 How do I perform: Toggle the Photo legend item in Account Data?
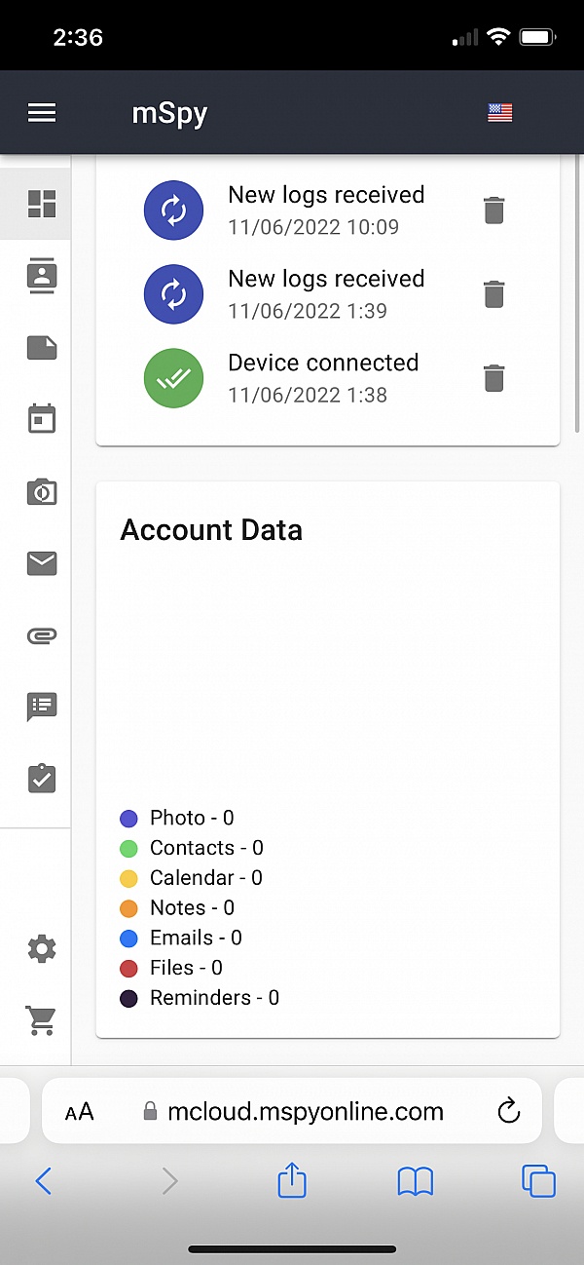click(177, 818)
